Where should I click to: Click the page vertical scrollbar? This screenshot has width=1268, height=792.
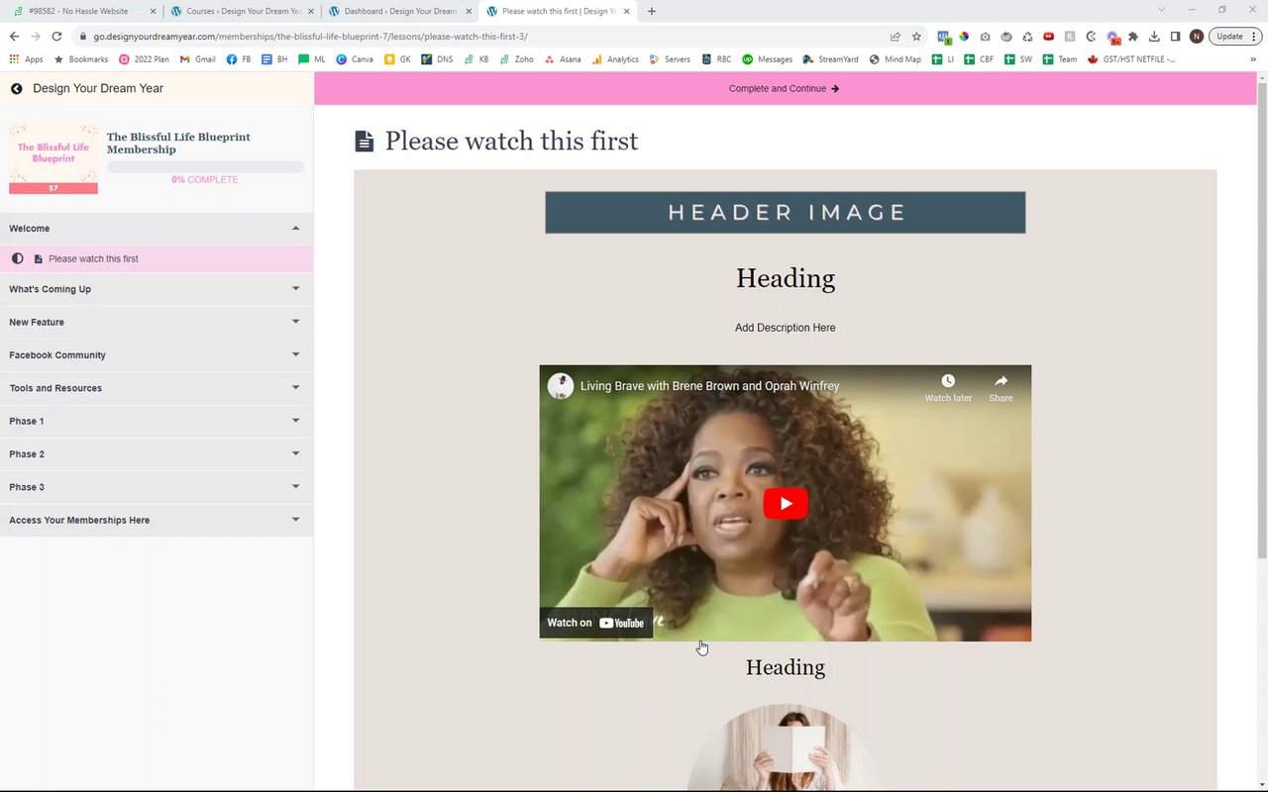coord(1262,321)
